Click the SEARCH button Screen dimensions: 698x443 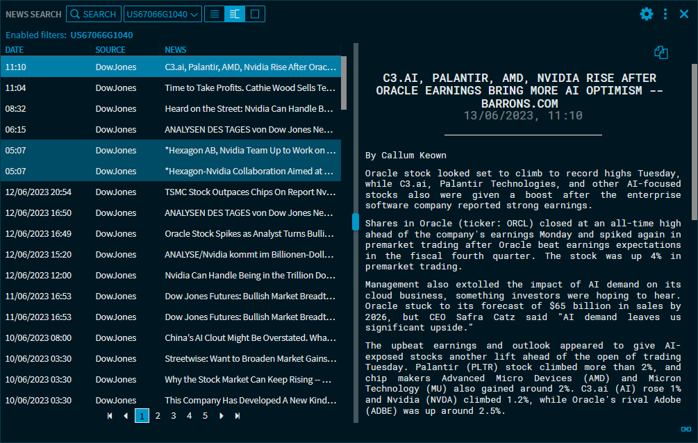[93, 14]
